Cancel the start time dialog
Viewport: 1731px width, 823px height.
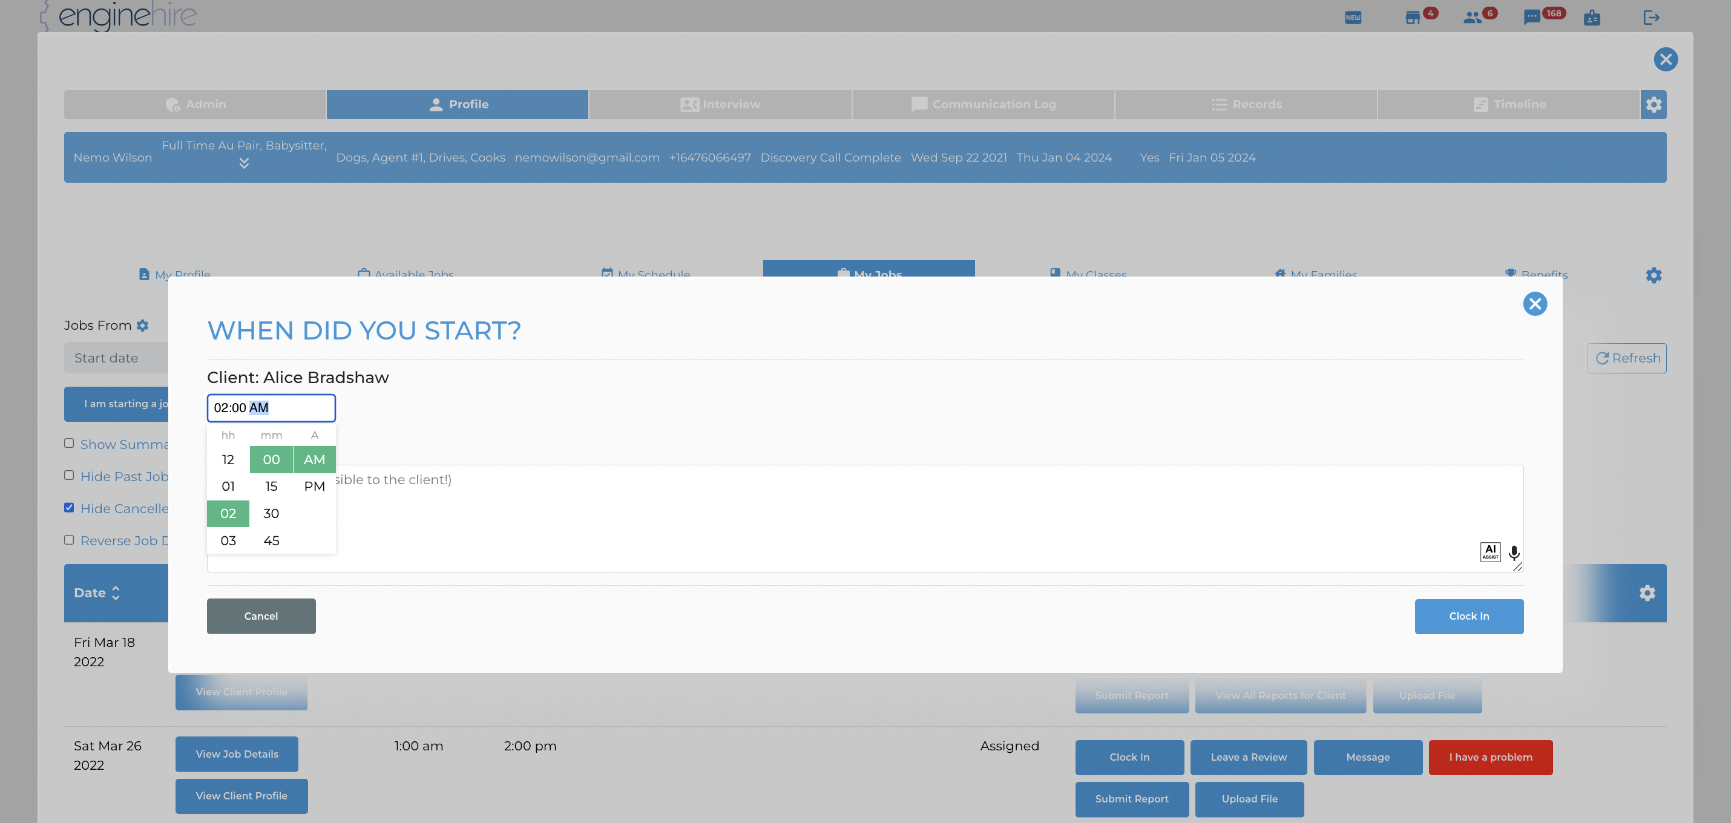(x=261, y=616)
